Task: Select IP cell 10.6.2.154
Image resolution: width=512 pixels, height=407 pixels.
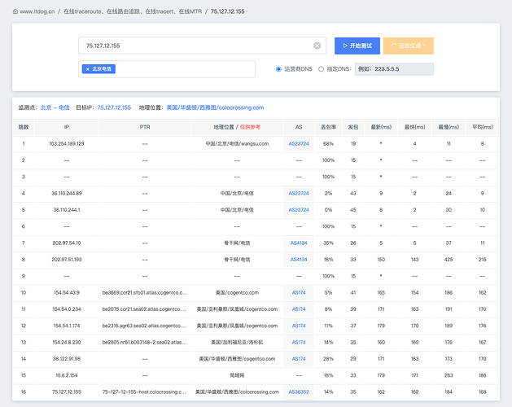Action: (x=67, y=375)
